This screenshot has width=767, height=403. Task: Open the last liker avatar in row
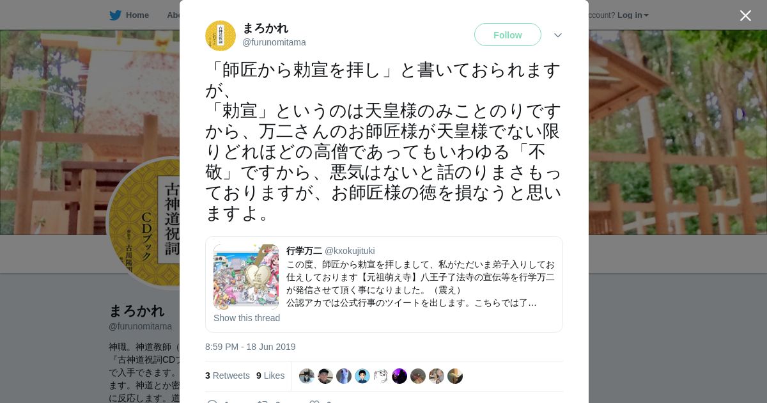point(455,376)
